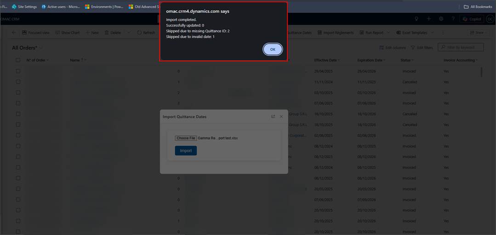Click the Delete command
The image size is (496, 235).
tap(113, 33)
